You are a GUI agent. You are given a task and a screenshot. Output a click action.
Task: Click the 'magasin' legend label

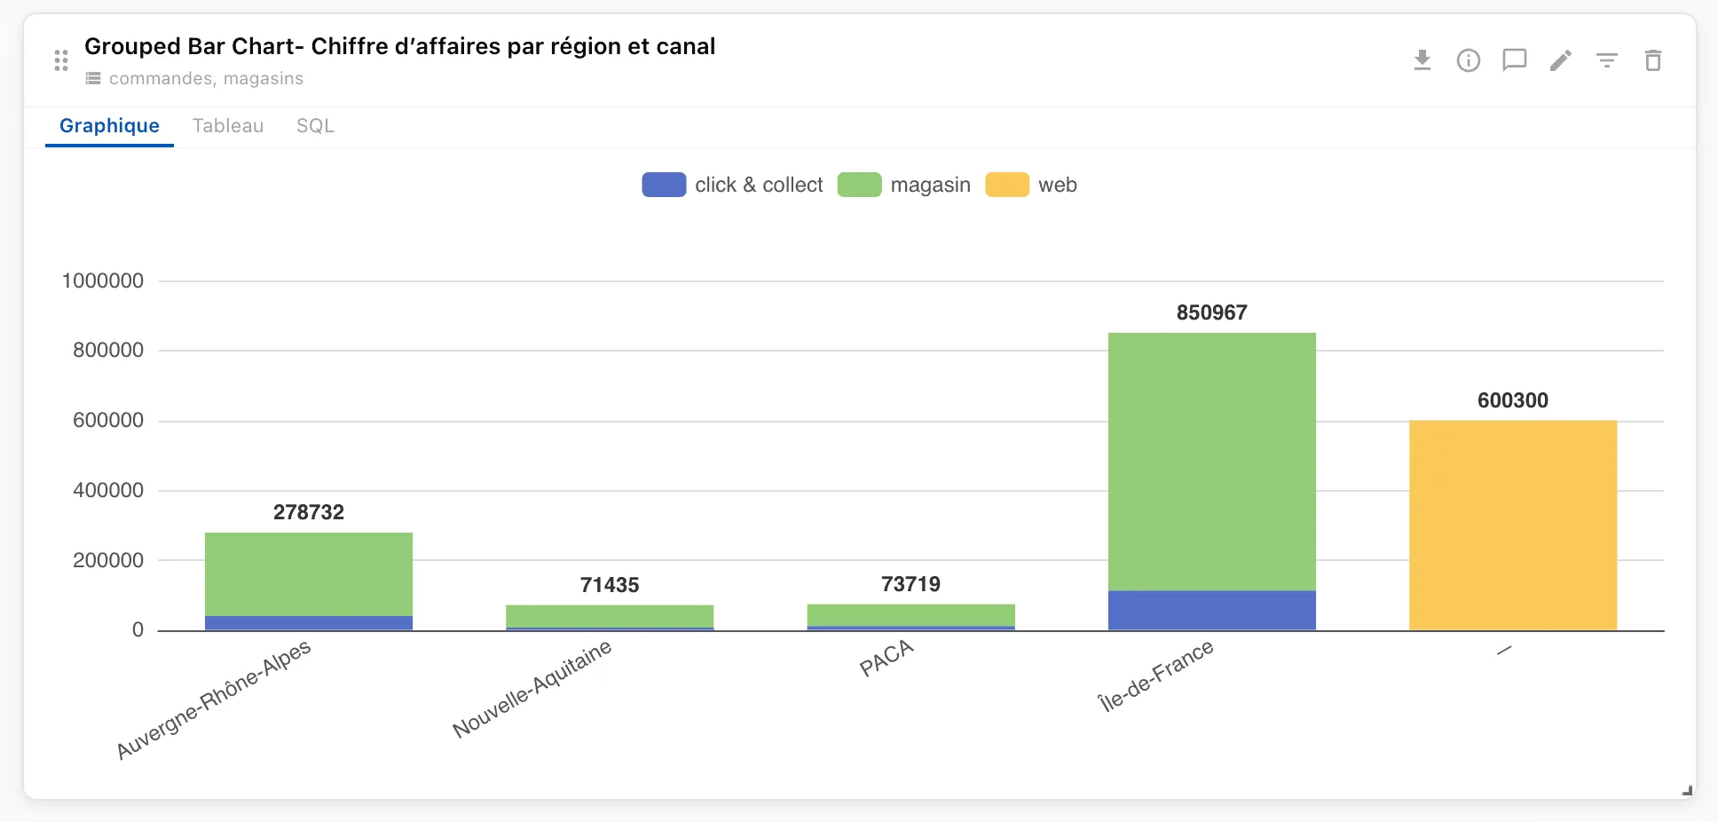(930, 185)
